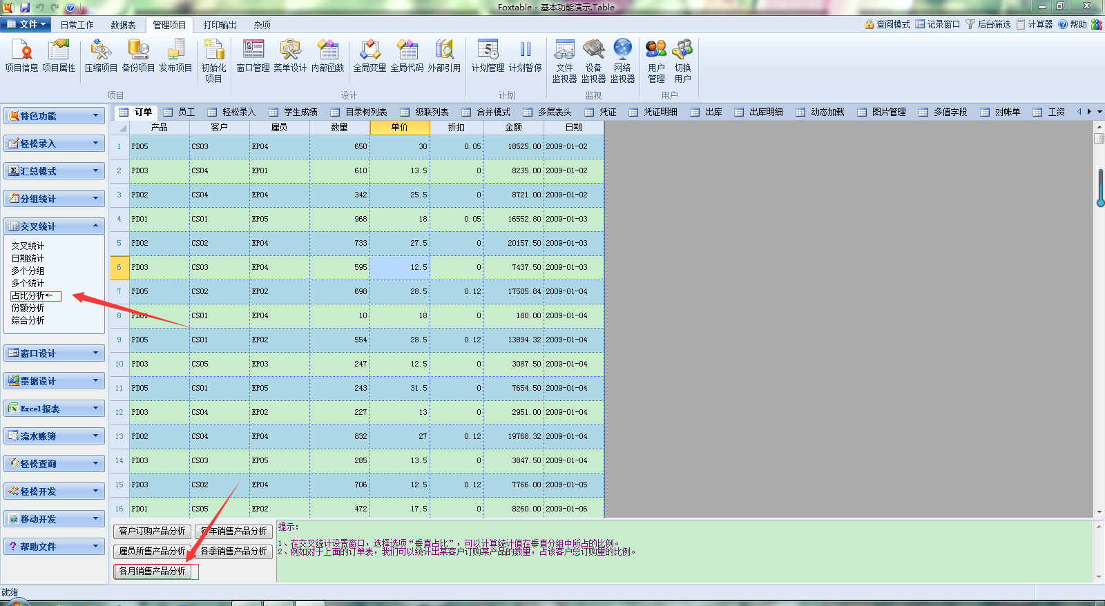This screenshot has width=1105, height=606.
Task: Click the save icon in title bar
Action: pos(25,7)
